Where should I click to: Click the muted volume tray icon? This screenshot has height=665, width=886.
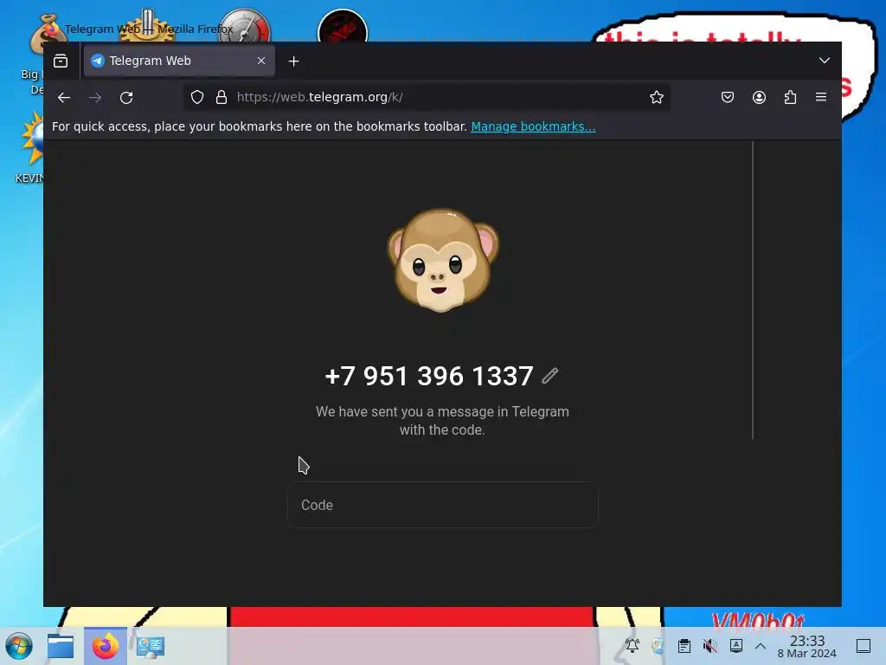click(x=709, y=646)
